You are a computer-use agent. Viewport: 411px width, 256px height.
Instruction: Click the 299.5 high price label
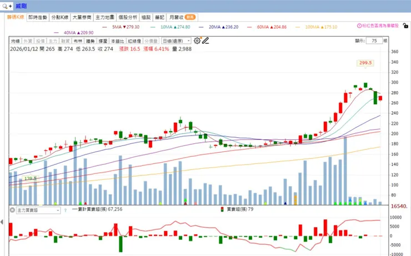click(365, 63)
